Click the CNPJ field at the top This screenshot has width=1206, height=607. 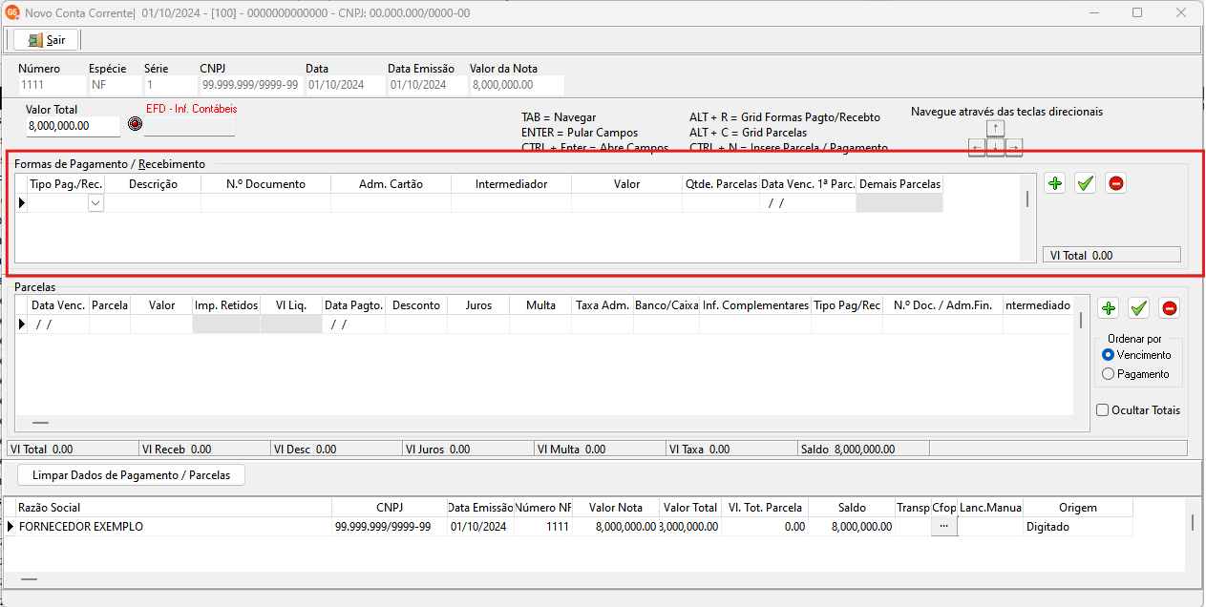coord(250,85)
